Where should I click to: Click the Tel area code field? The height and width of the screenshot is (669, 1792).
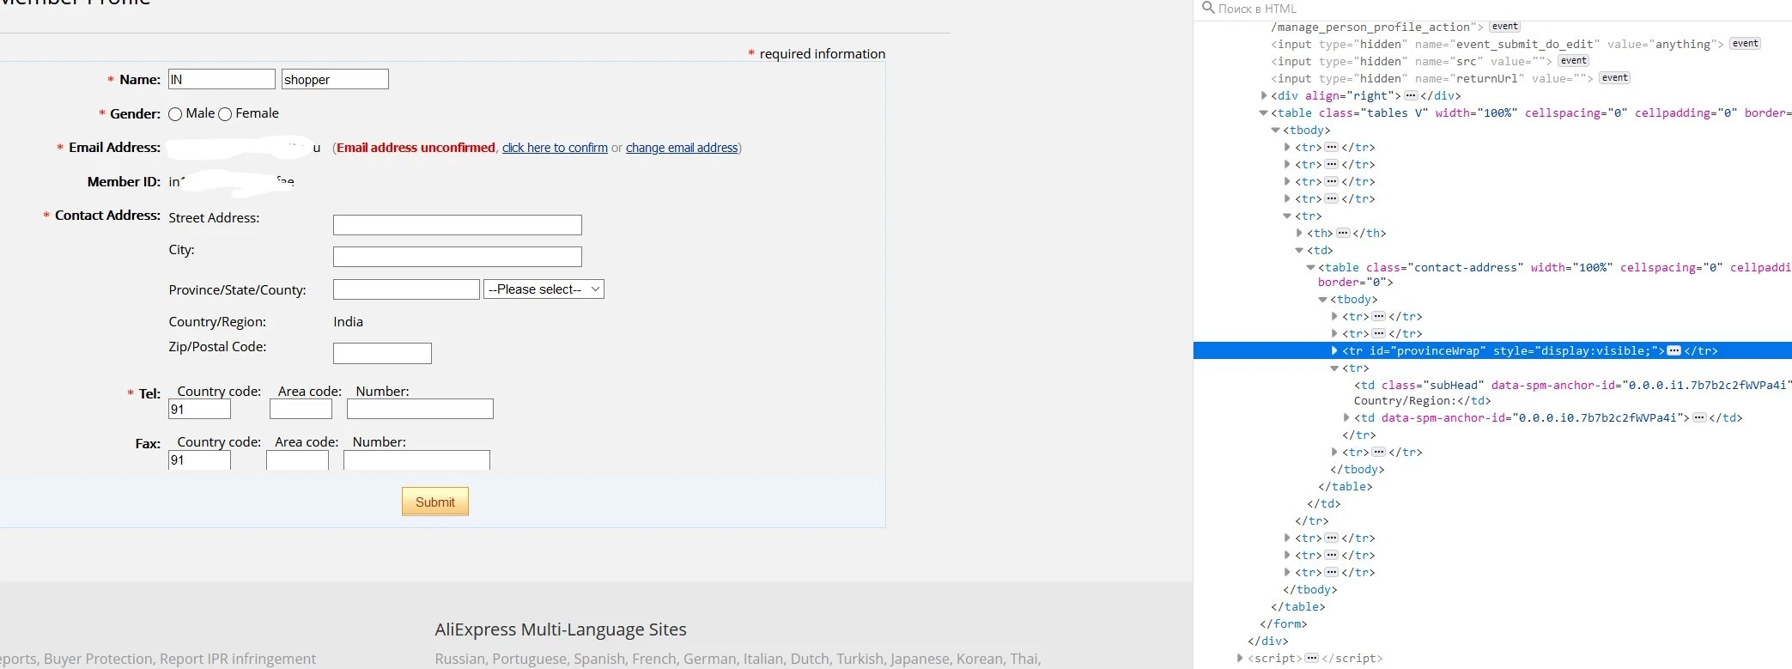click(x=301, y=409)
